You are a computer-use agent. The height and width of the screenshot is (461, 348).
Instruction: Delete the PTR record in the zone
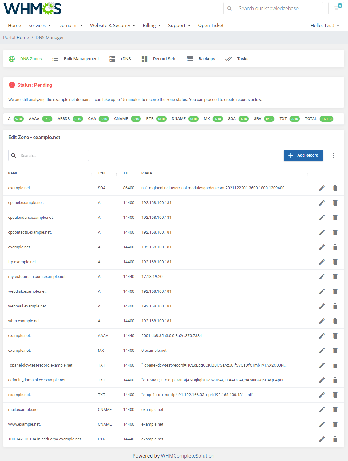pos(335,439)
